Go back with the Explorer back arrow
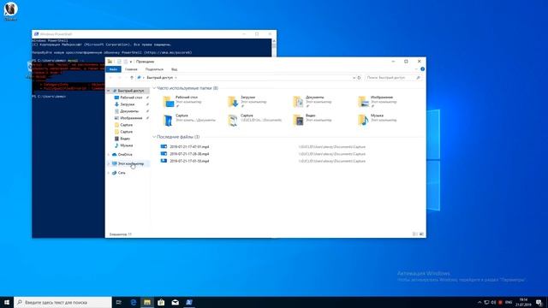Image resolution: width=548 pixels, height=308 pixels. pos(110,78)
